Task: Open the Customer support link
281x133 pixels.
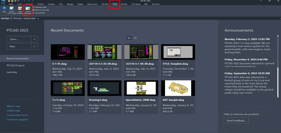Action: [x=17, y=119]
